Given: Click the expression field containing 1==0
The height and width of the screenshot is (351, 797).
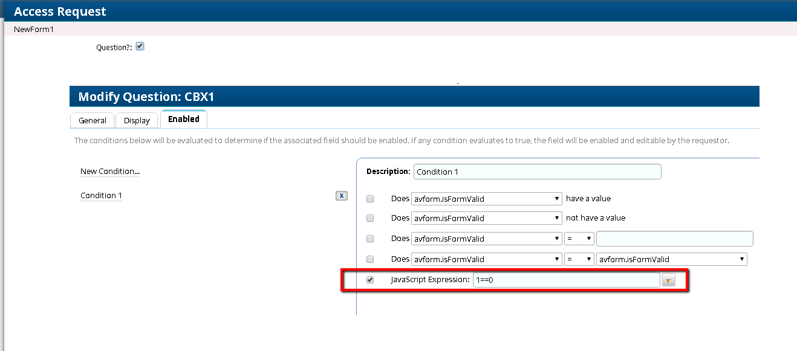Looking at the screenshot, I should tap(566, 279).
